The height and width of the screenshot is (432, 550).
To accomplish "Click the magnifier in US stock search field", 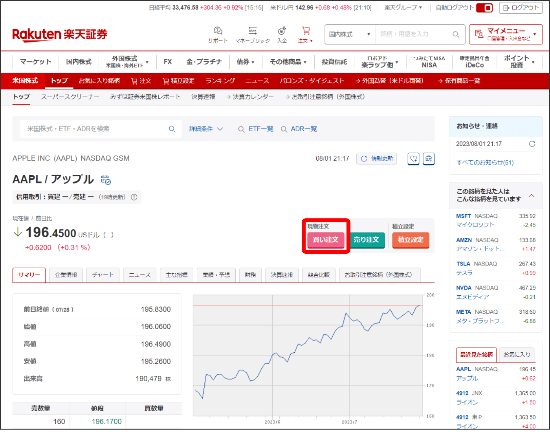I will pos(172,129).
